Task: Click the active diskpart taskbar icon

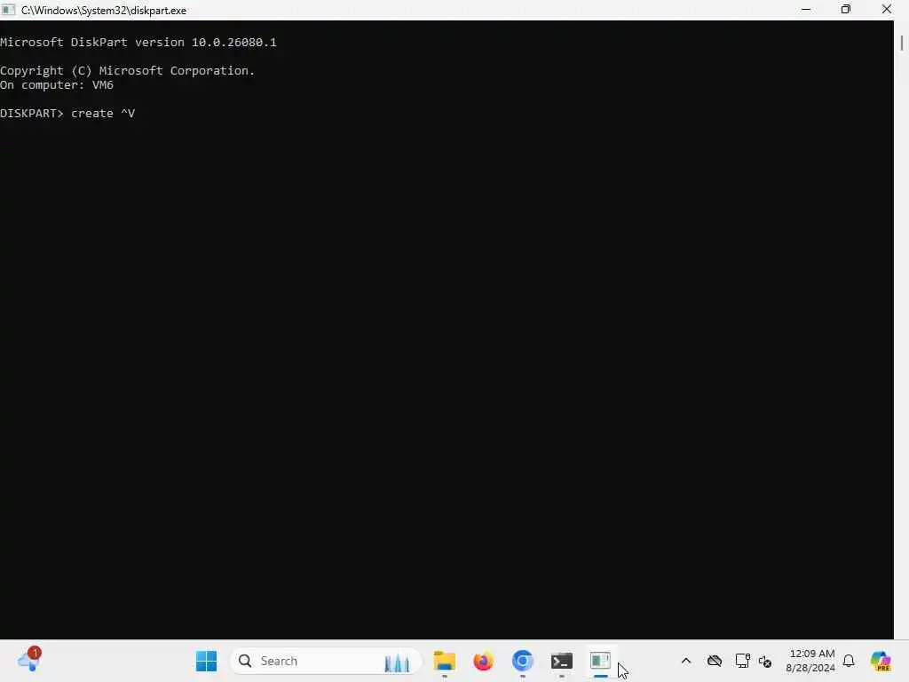Action: tap(601, 661)
